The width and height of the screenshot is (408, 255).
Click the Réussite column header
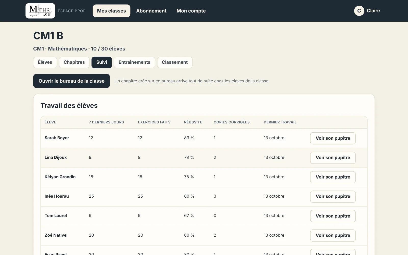(193, 122)
